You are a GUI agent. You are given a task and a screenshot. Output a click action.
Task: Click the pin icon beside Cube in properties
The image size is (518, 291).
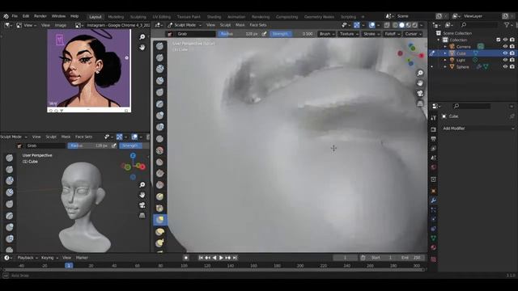pyautogui.click(x=512, y=116)
